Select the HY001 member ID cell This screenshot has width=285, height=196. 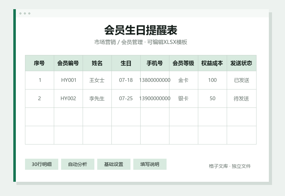[x=68, y=80]
